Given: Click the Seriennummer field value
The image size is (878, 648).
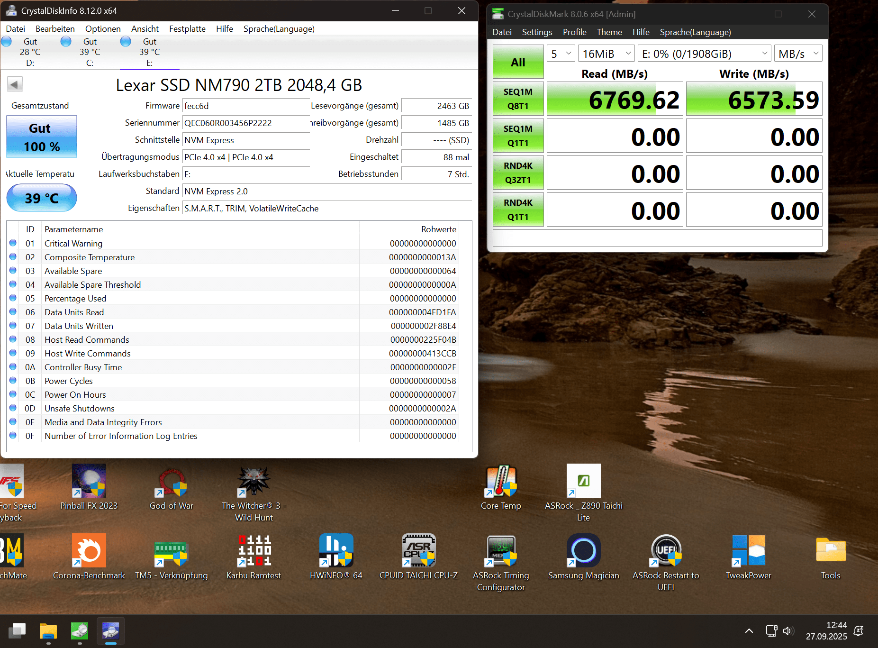Looking at the screenshot, I should [x=246, y=123].
